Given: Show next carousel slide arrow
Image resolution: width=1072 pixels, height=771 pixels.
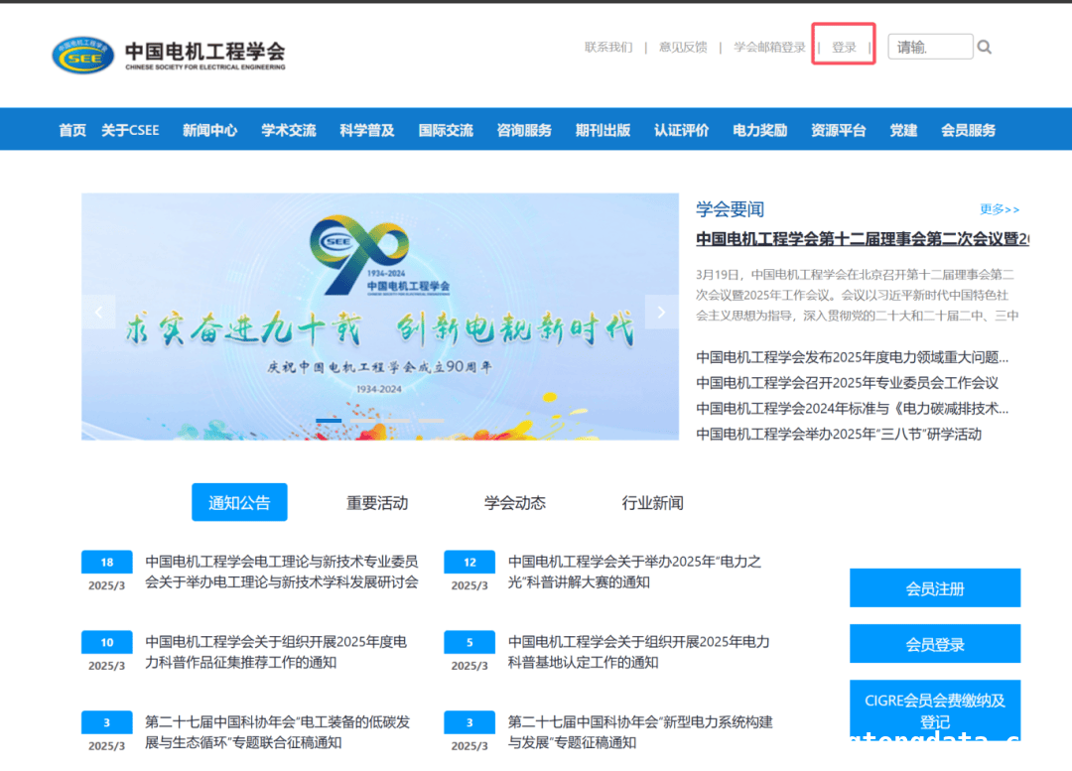Looking at the screenshot, I should (x=661, y=313).
